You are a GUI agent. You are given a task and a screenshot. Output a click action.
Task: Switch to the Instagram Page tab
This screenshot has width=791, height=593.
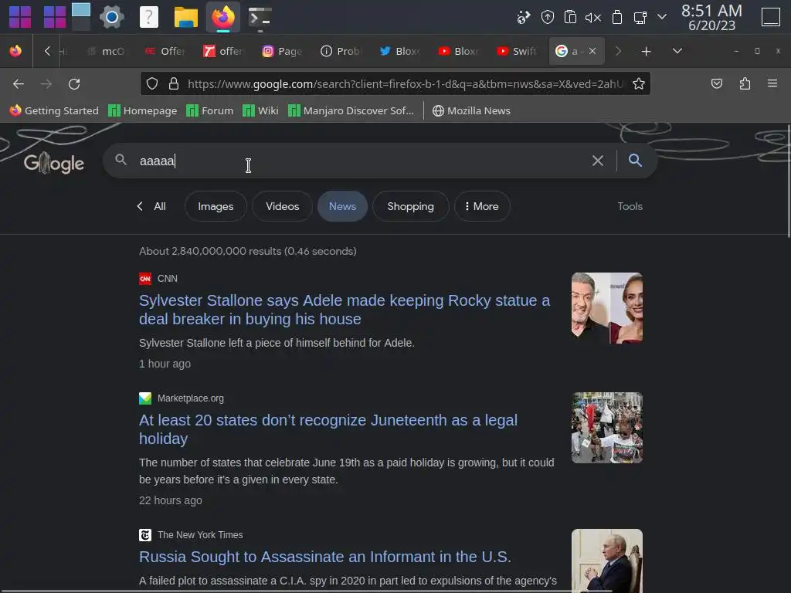coord(282,51)
